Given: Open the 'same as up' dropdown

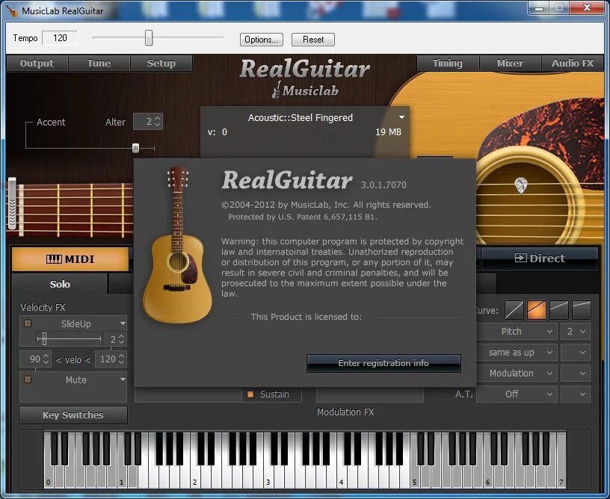Looking at the screenshot, I should click(517, 353).
